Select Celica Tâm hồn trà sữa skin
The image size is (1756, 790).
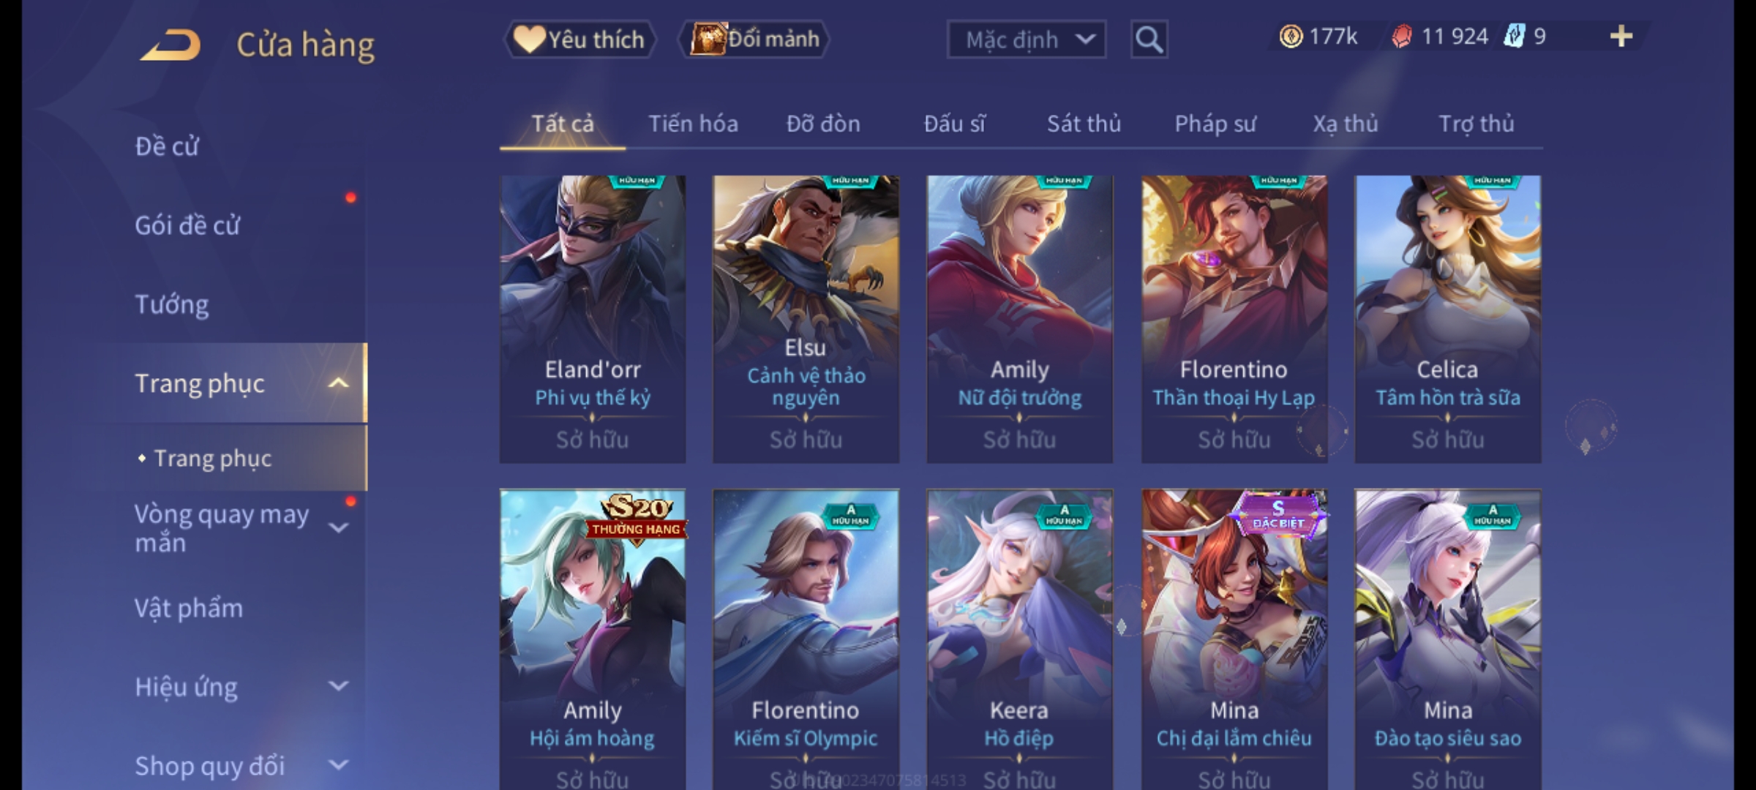1448,319
